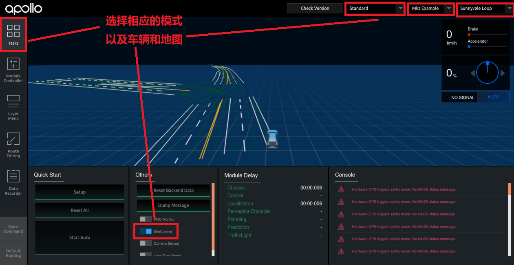
Task: Click the Dump Message button
Action: point(173,205)
